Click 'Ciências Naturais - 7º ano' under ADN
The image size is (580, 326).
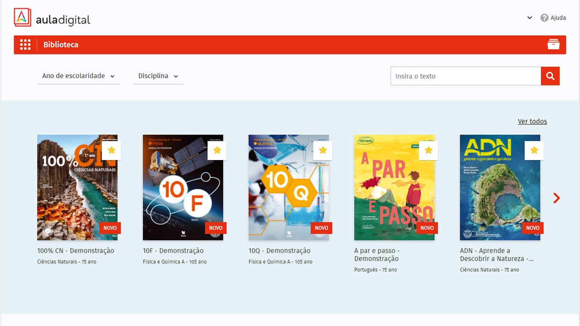pyautogui.click(x=490, y=270)
